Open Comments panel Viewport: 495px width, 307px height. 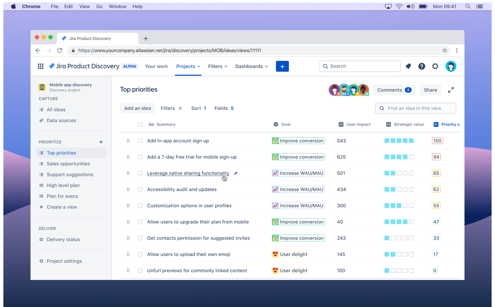[x=394, y=90]
